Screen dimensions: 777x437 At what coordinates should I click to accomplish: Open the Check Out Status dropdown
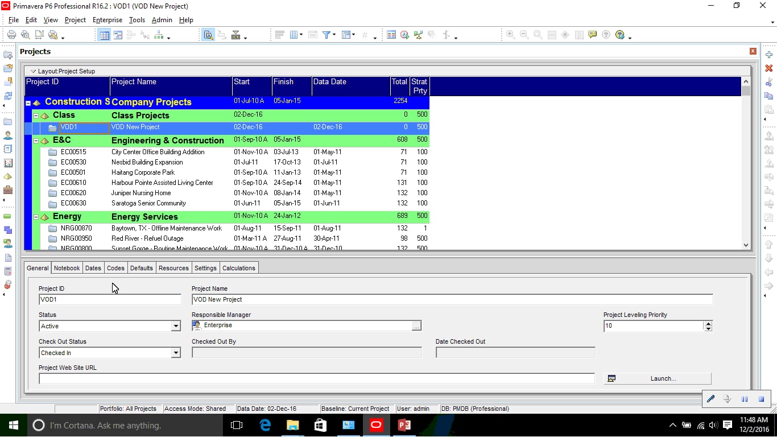[176, 353]
